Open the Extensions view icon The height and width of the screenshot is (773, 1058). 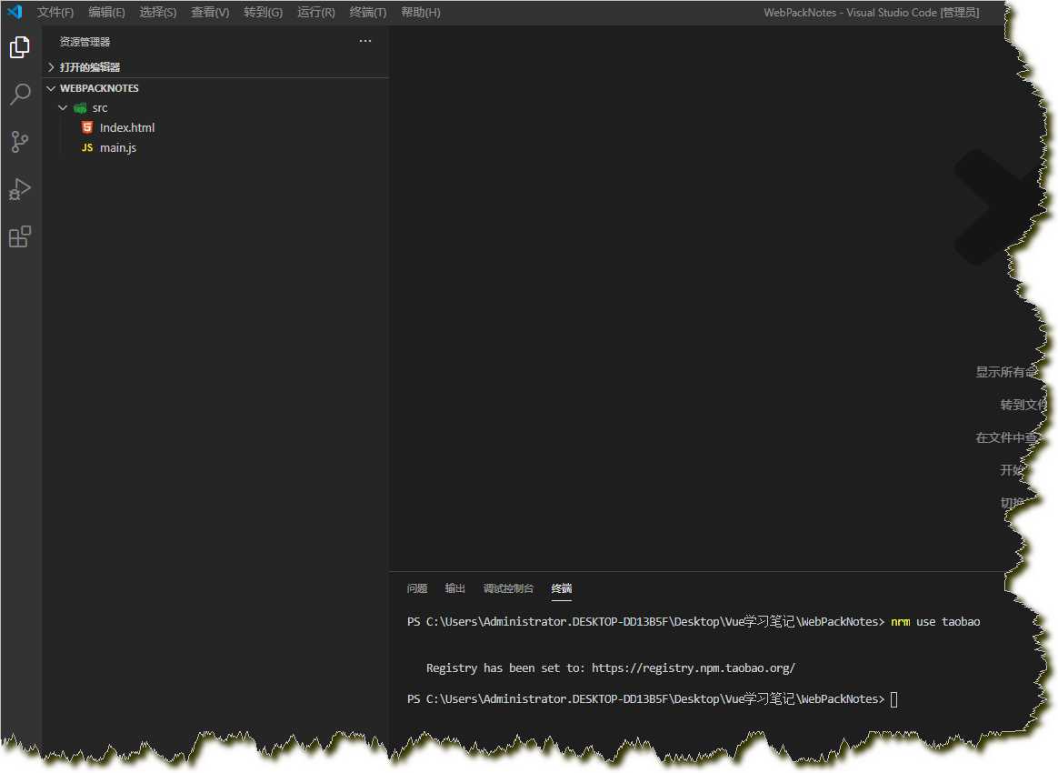[20, 236]
